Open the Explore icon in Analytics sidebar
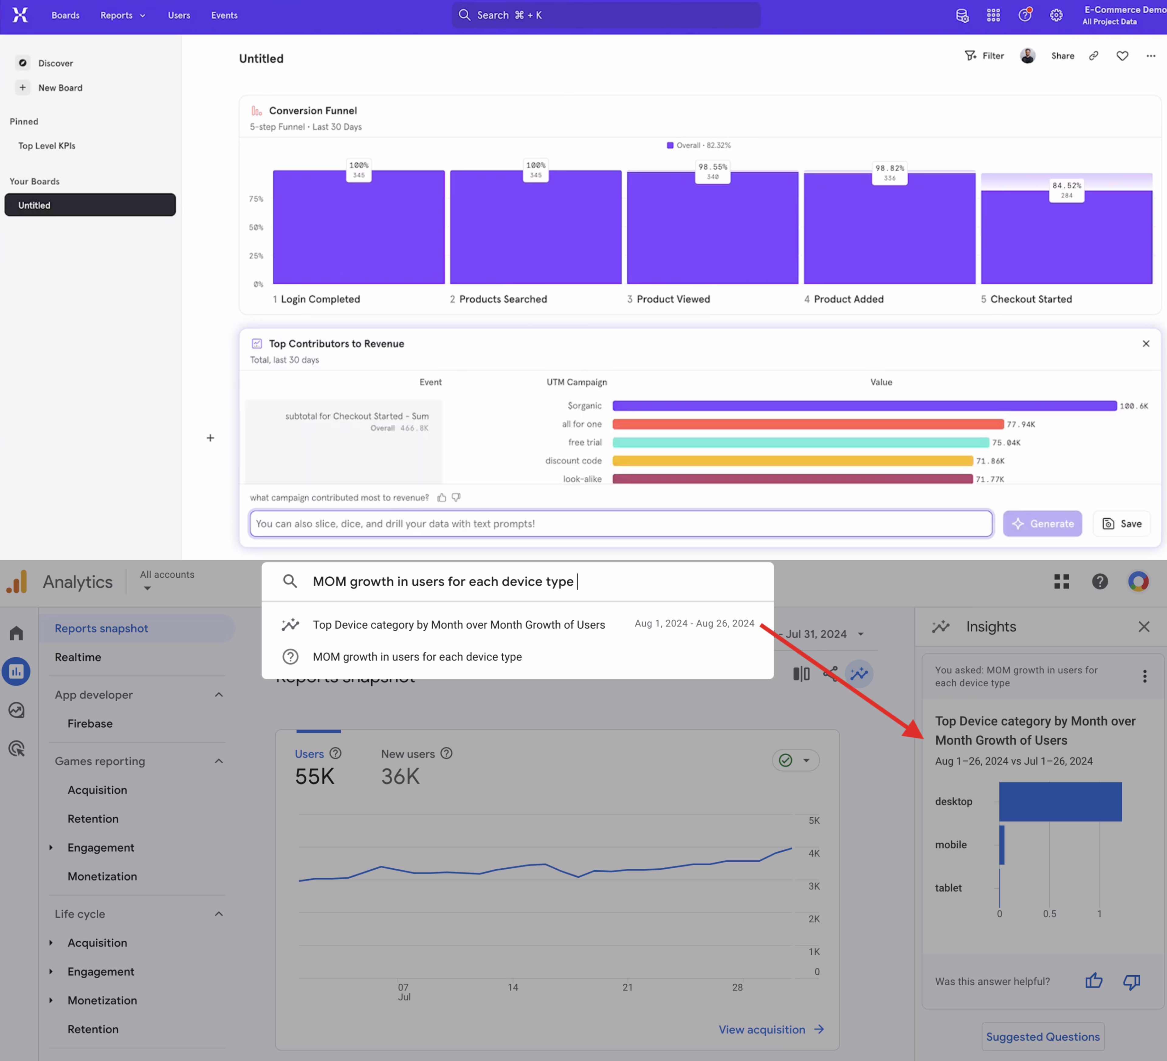This screenshot has width=1167, height=1061. click(17, 710)
